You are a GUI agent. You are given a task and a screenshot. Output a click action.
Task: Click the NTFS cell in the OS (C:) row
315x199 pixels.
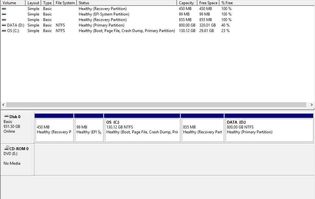point(60,31)
